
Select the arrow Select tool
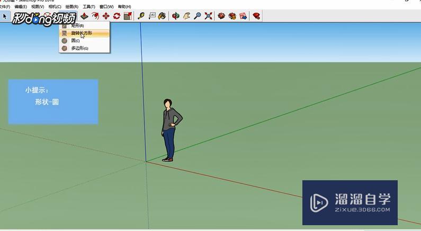[x=5, y=16]
